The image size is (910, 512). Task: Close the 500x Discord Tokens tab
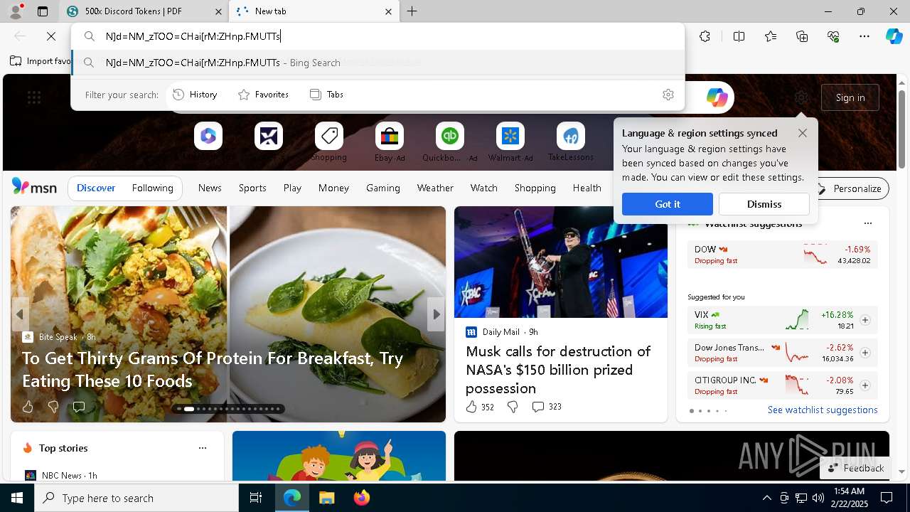coord(218,11)
